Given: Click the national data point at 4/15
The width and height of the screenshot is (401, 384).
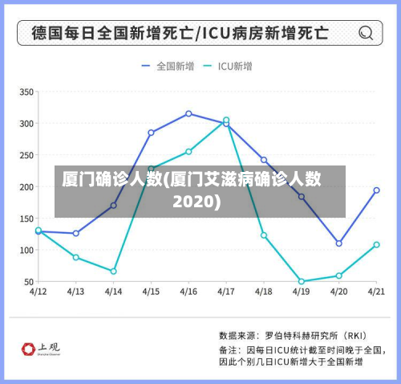Looking at the screenshot, I should click(x=151, y=133).
